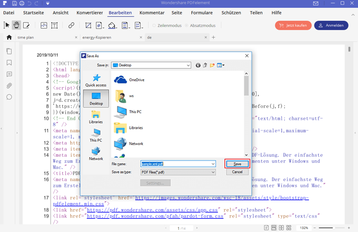This screenshot has width=358, height=232.
Task: Open the Datei menu
Action: 9,13
